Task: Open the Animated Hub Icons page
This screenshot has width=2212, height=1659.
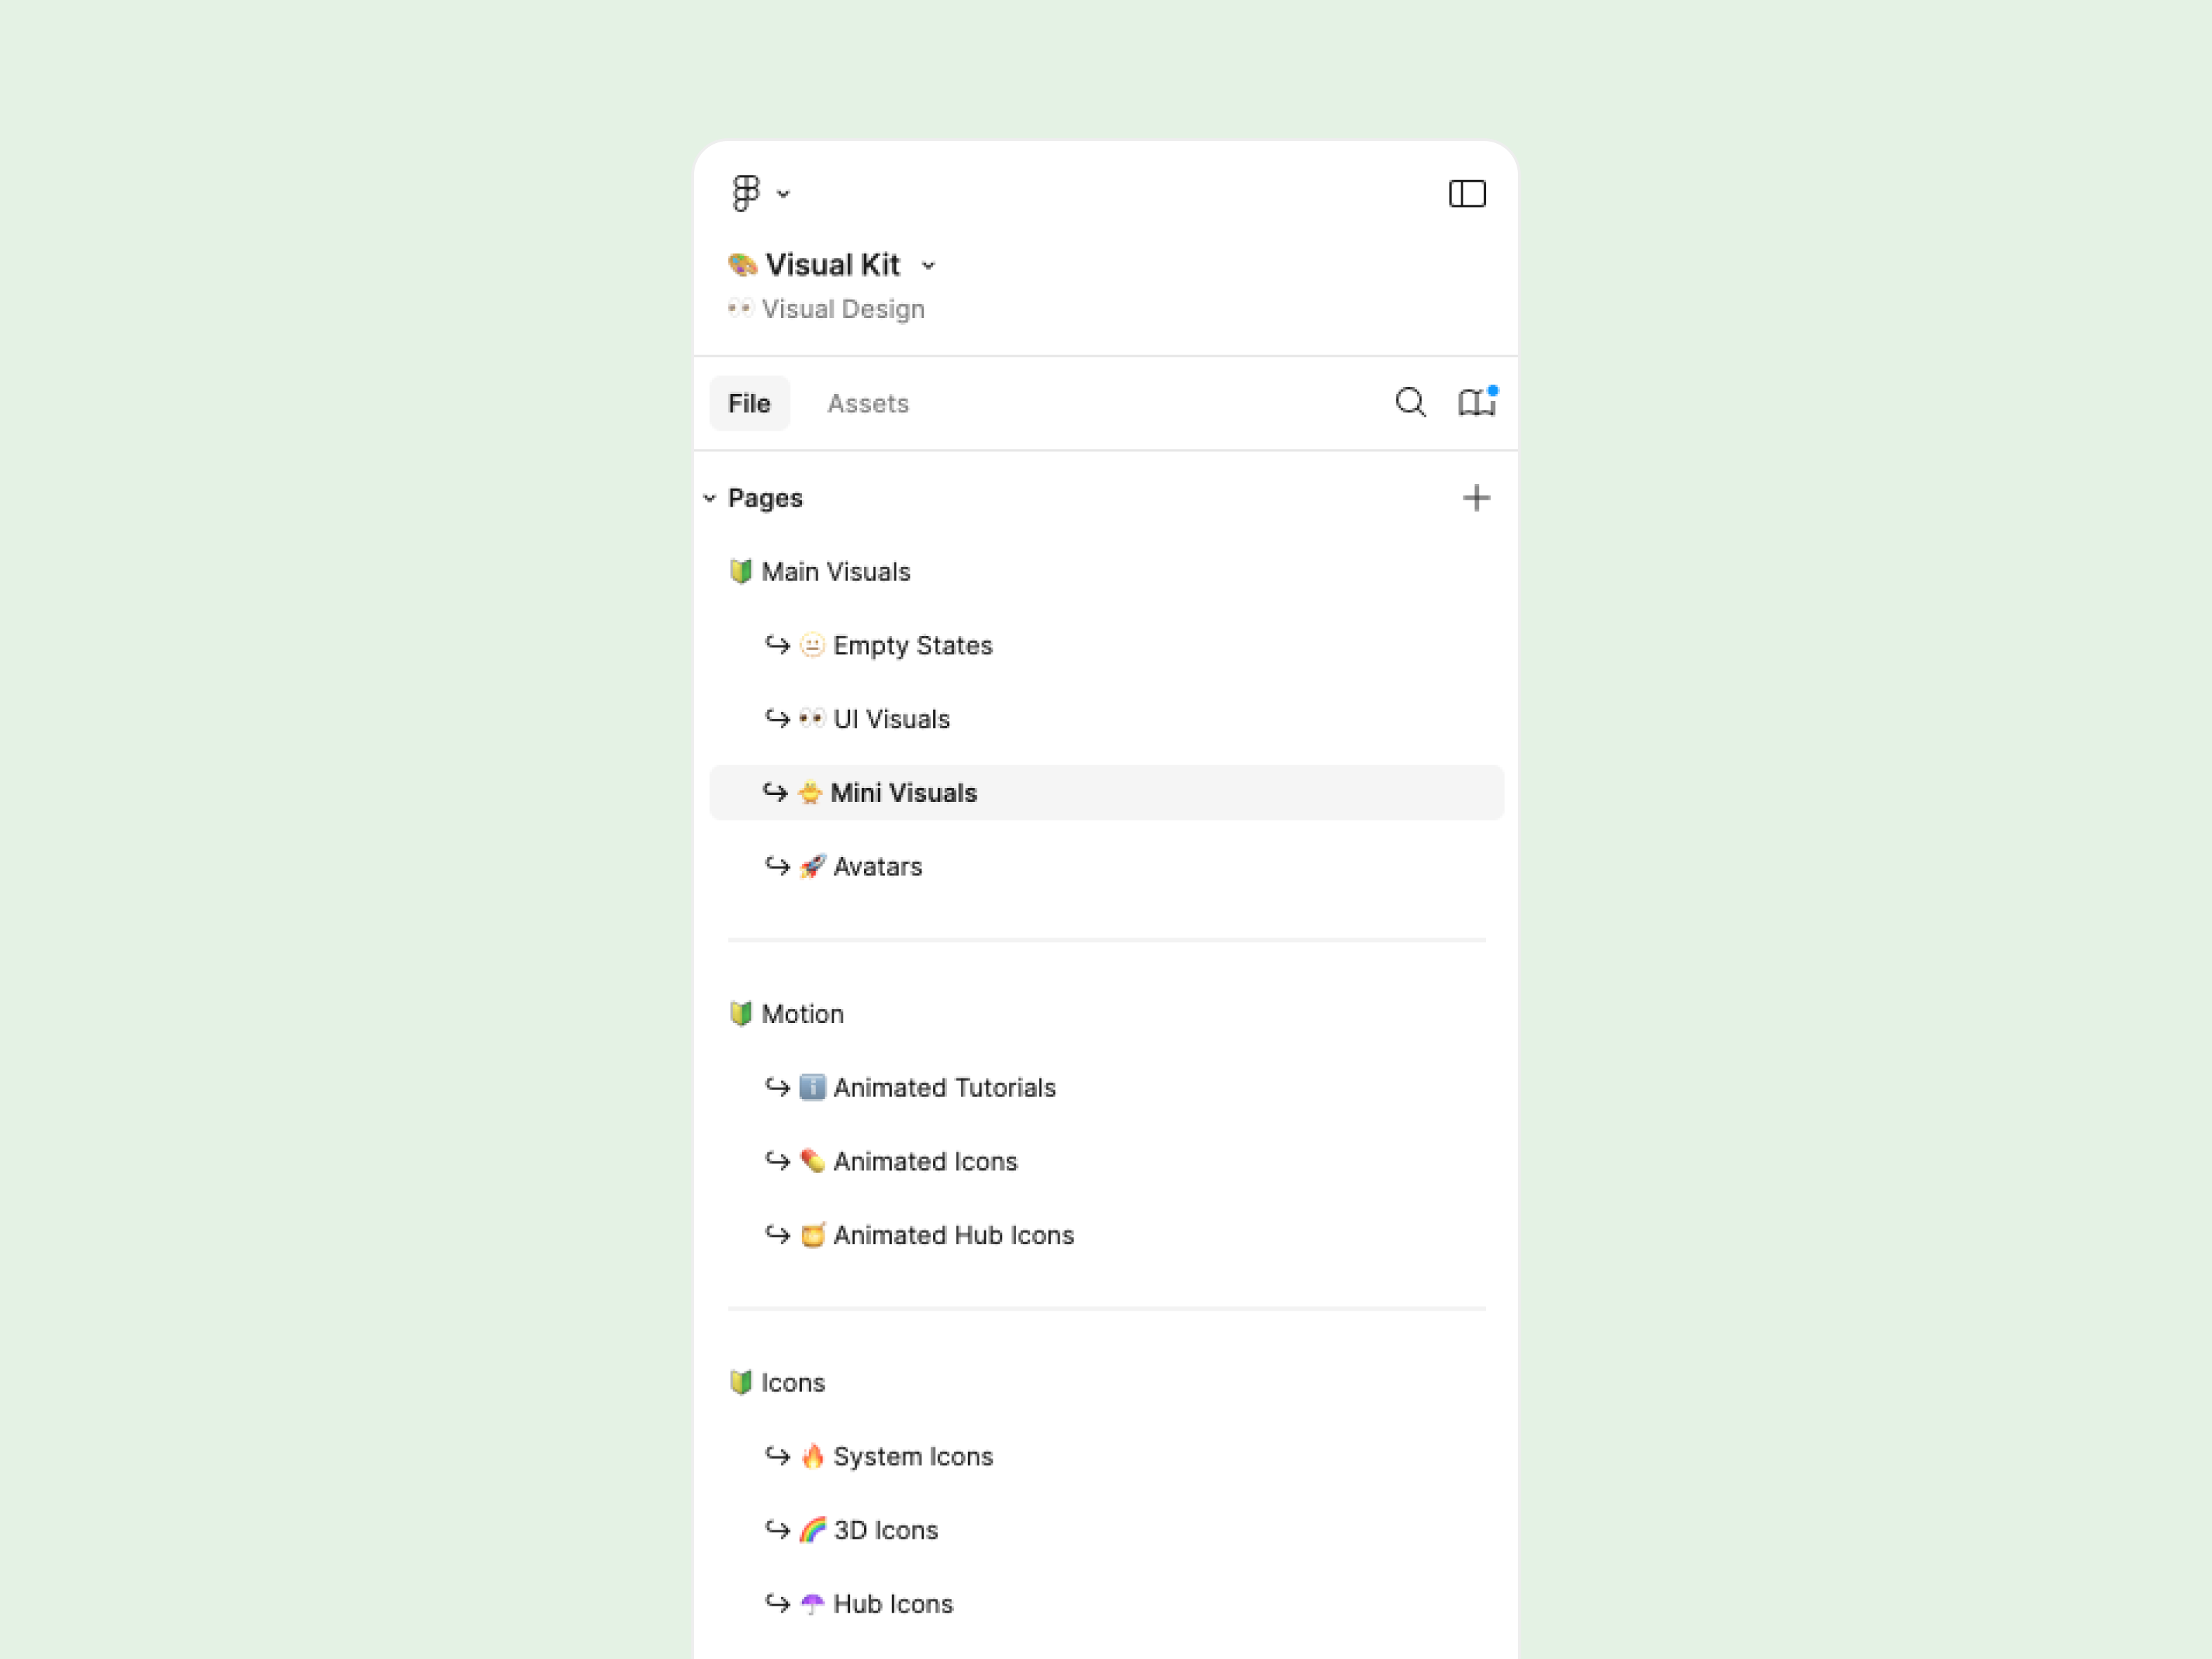Action: click(x=953, y=1236)
